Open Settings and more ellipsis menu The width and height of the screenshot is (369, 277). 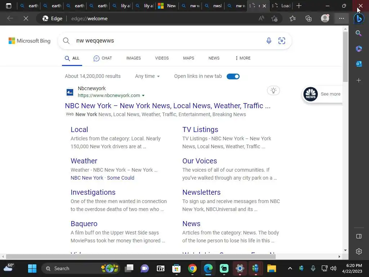[342, 18]
